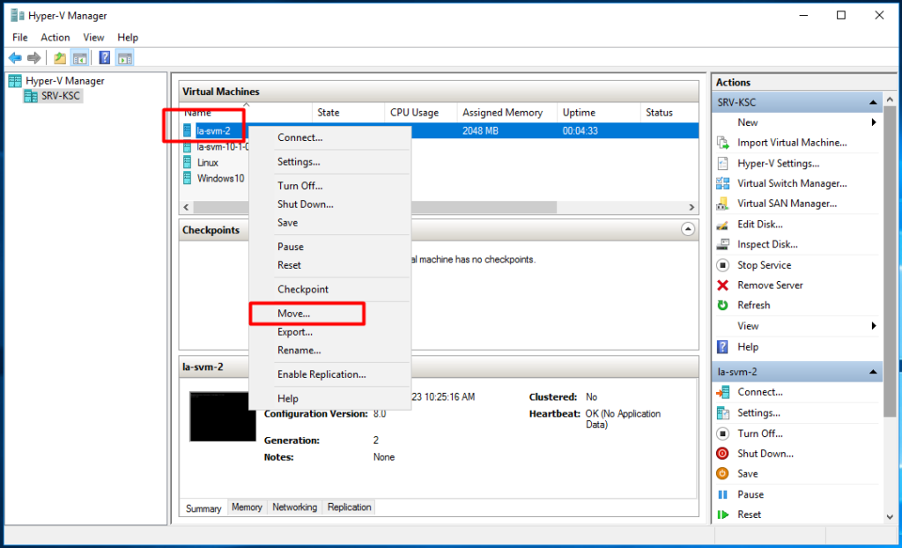
Task: Expand the View submenu arrow in Actions
Action: coord(874,326)
